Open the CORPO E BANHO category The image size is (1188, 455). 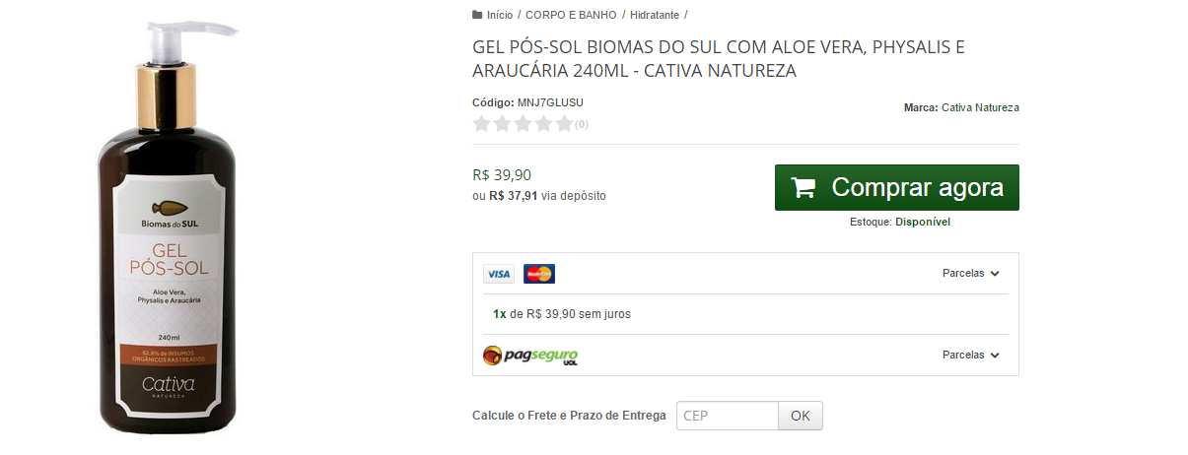pos(571,15)
